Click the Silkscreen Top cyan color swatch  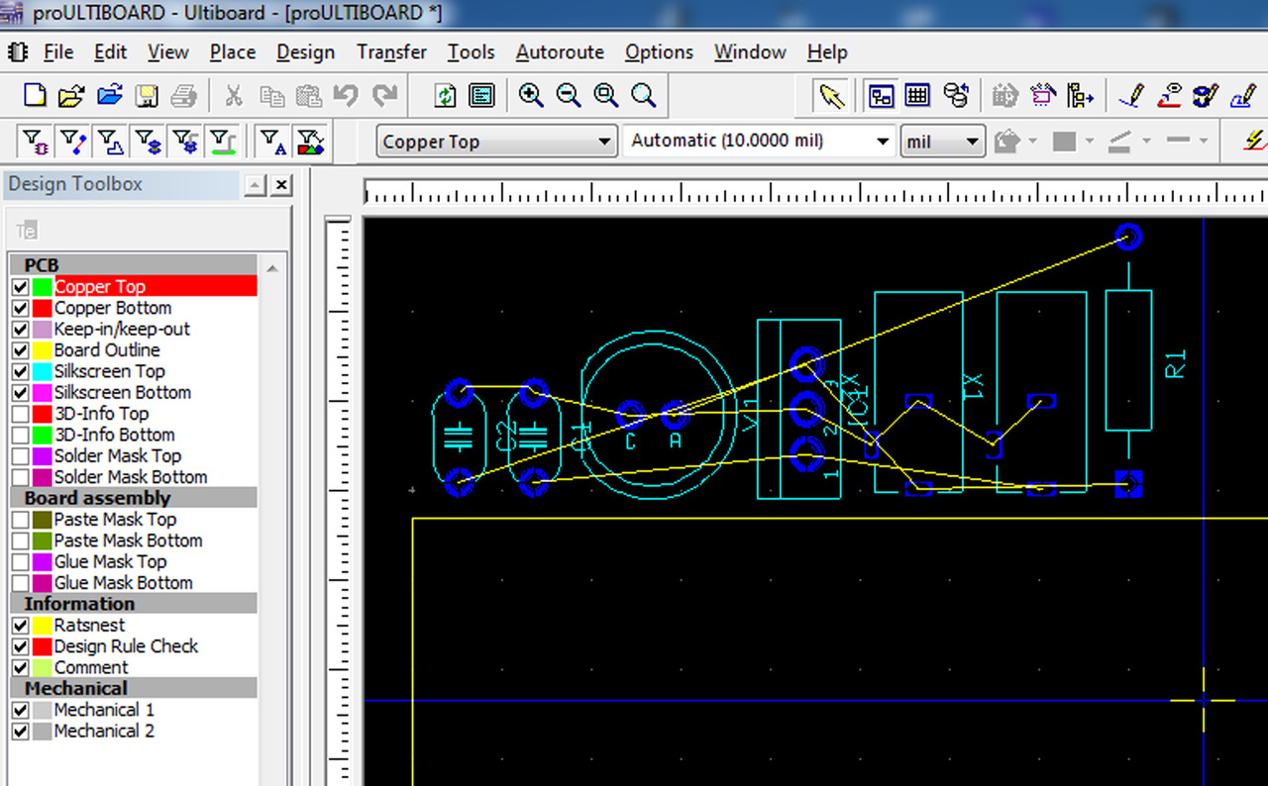(x=42, y=371)
